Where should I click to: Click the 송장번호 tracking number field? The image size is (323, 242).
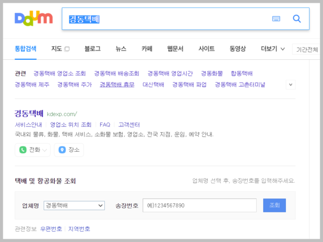point(200,205)
